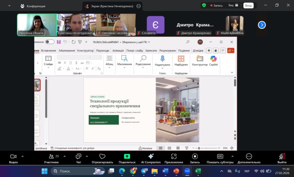Click the Record (Запись) icon in toolbar
The height and width of the screenshot is (177, 294).
(x=195, y=156)
